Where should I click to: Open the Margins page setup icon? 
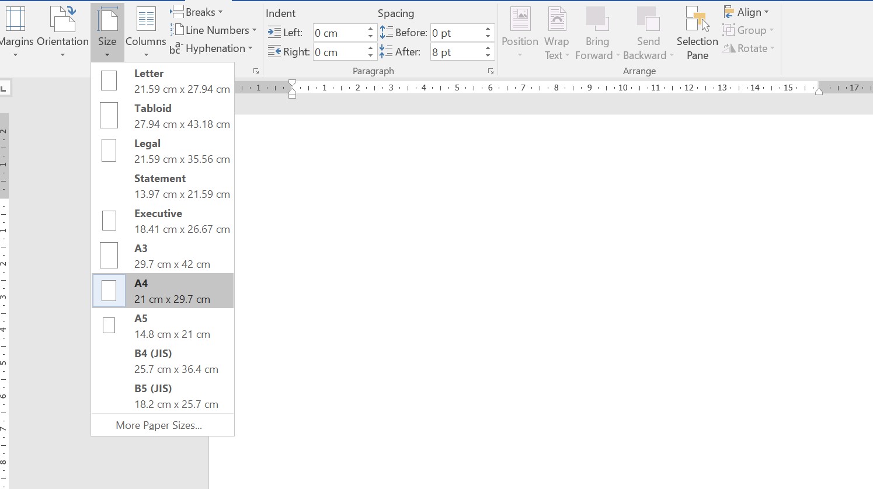point(15,20)
